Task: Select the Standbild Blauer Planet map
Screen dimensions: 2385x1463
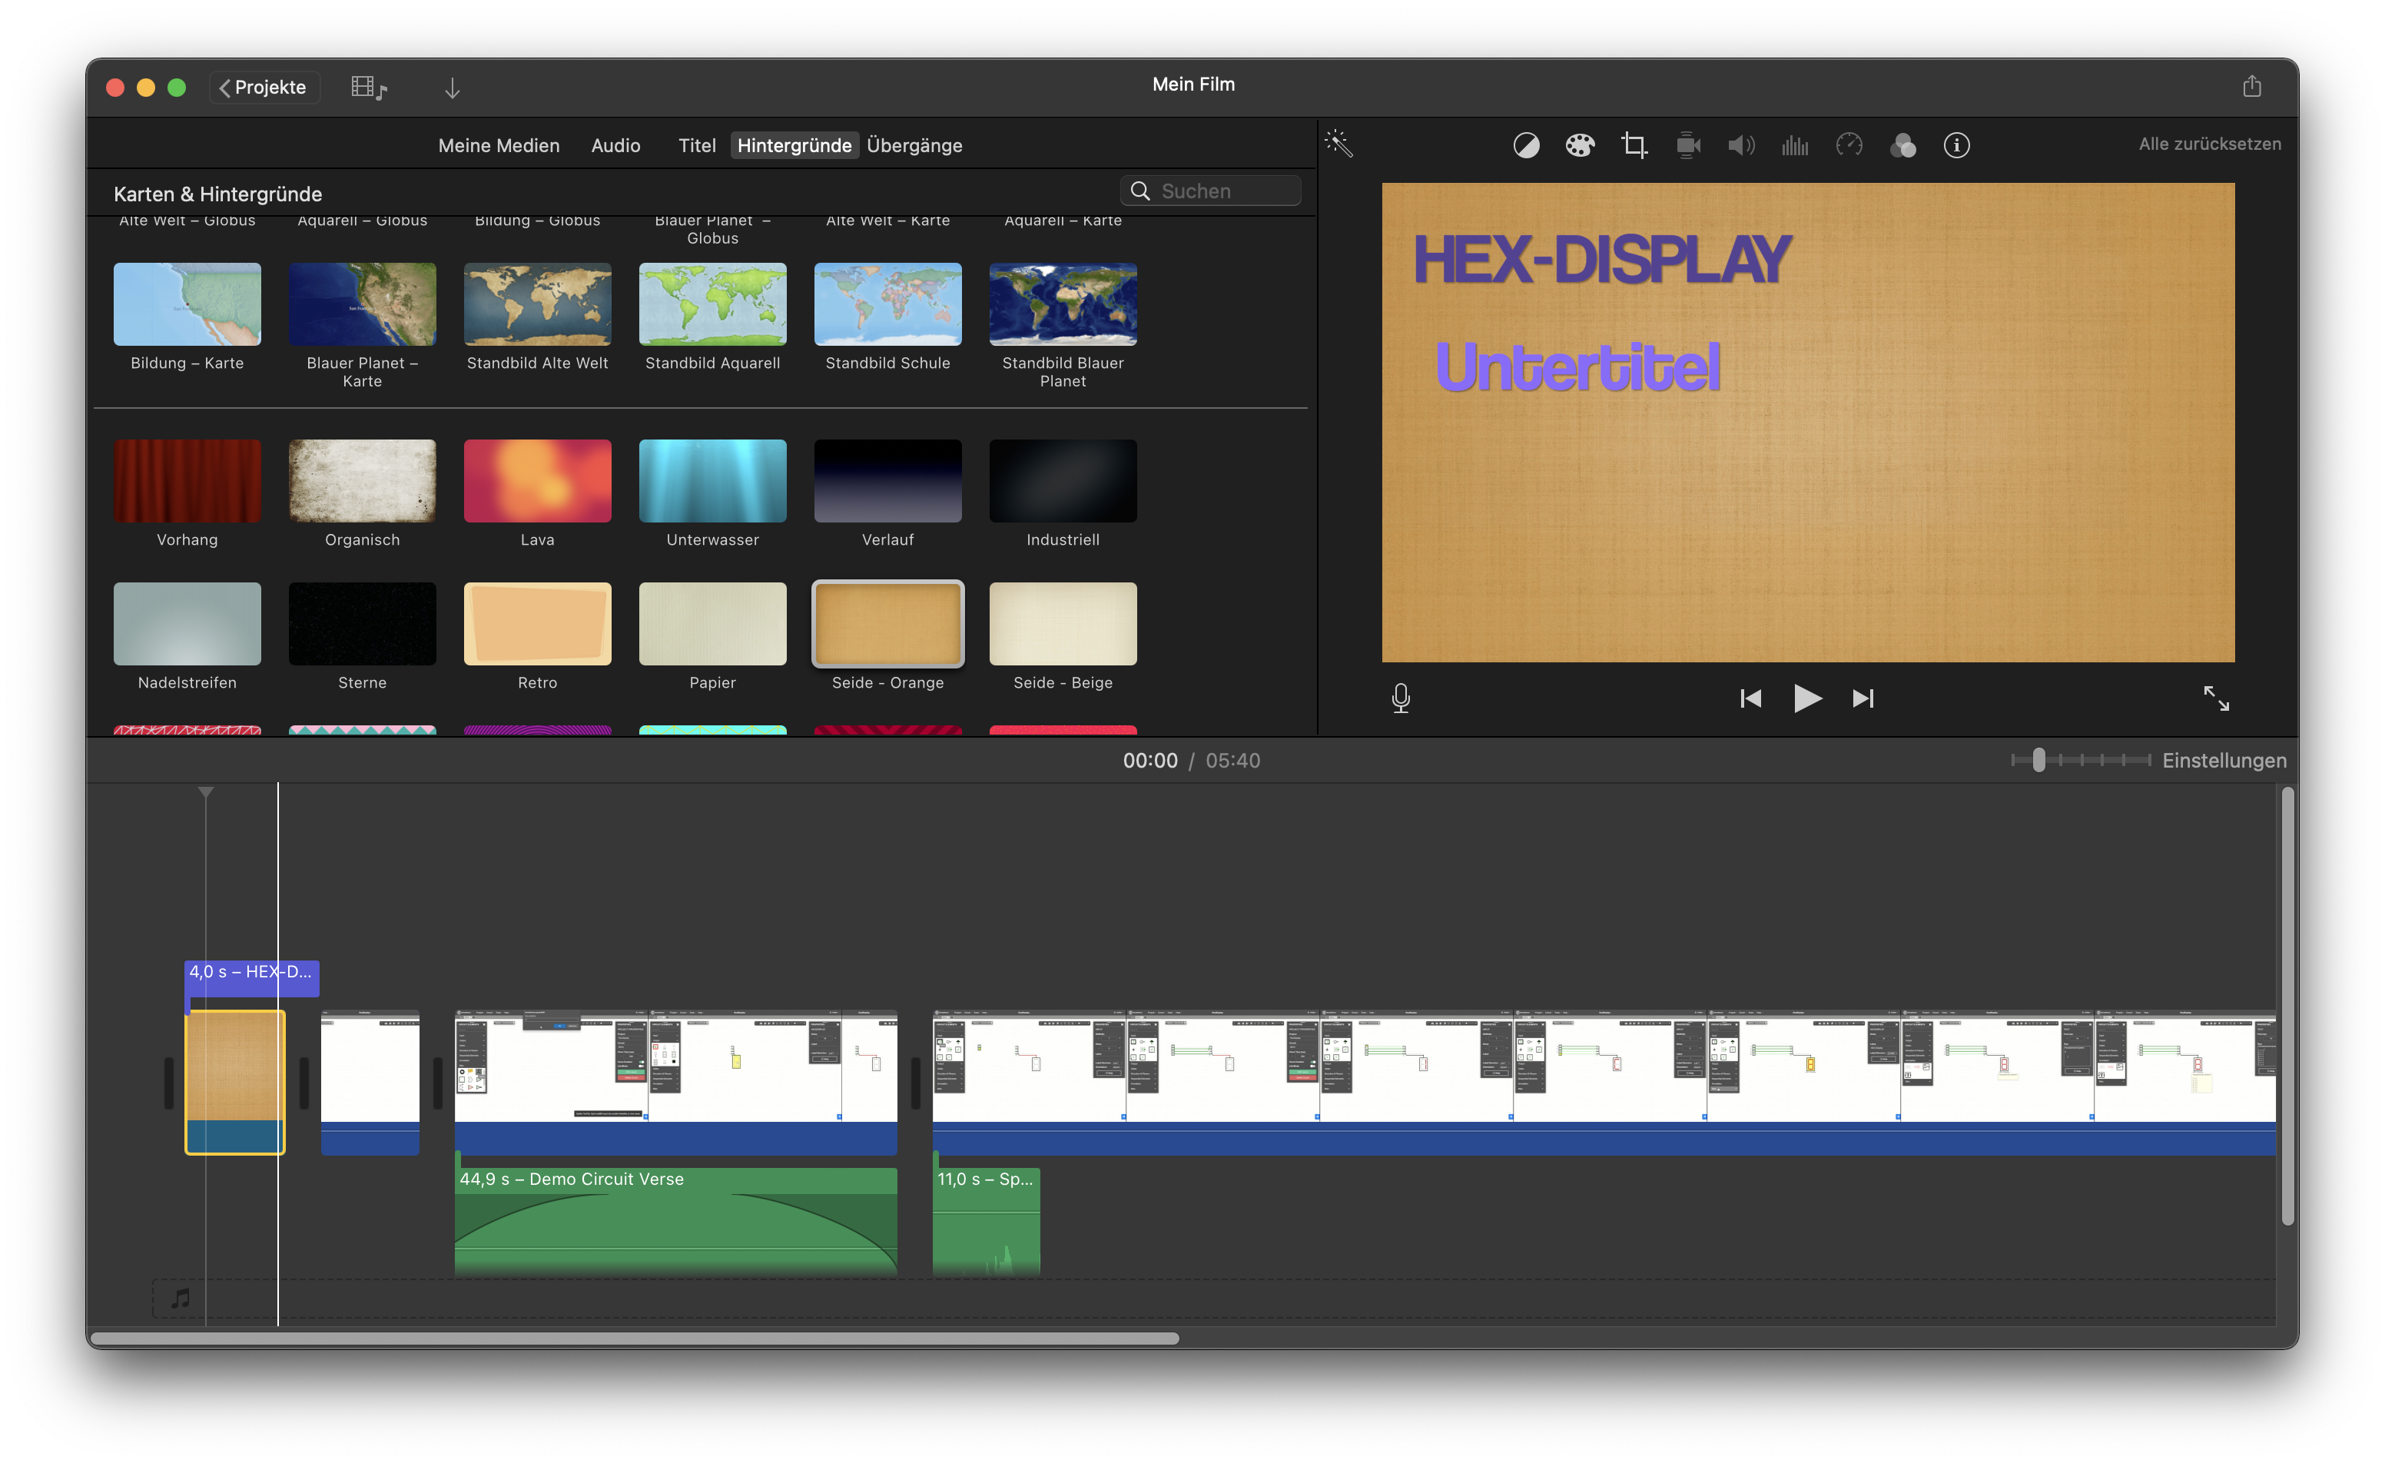Action: pos(1063,304)
